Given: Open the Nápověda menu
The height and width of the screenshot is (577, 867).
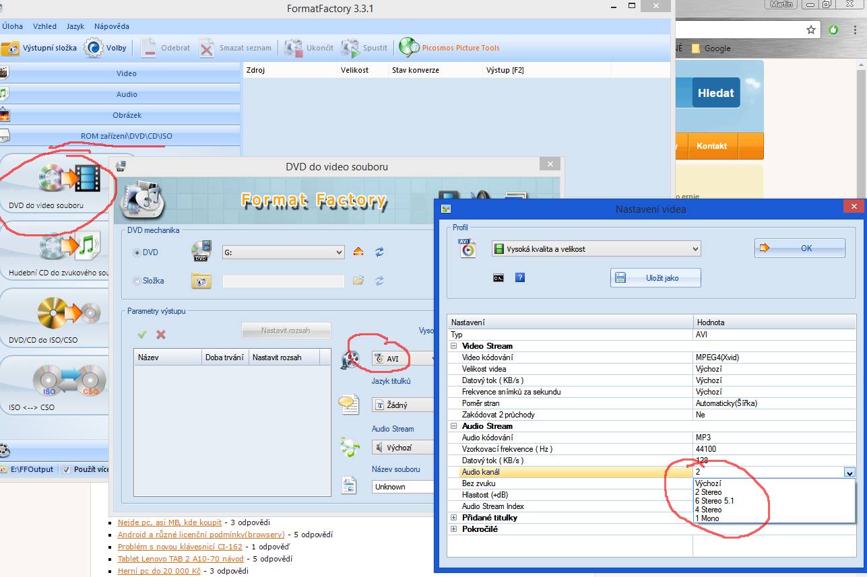Looking at the screenshot, I should click(112, 26).
